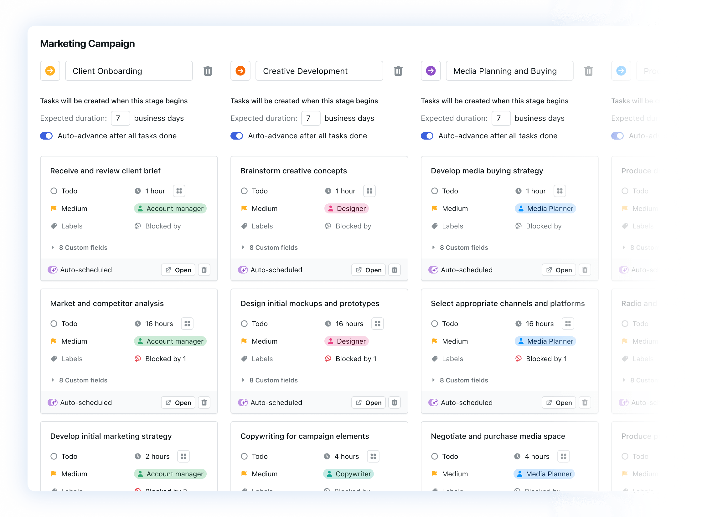Click the orange arrow stage icon for Creative Development
702x517 pixels.
click(x=240, y=71)
